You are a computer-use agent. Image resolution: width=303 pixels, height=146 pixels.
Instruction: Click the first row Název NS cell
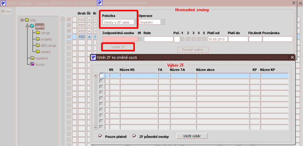(x=139, y=75)
